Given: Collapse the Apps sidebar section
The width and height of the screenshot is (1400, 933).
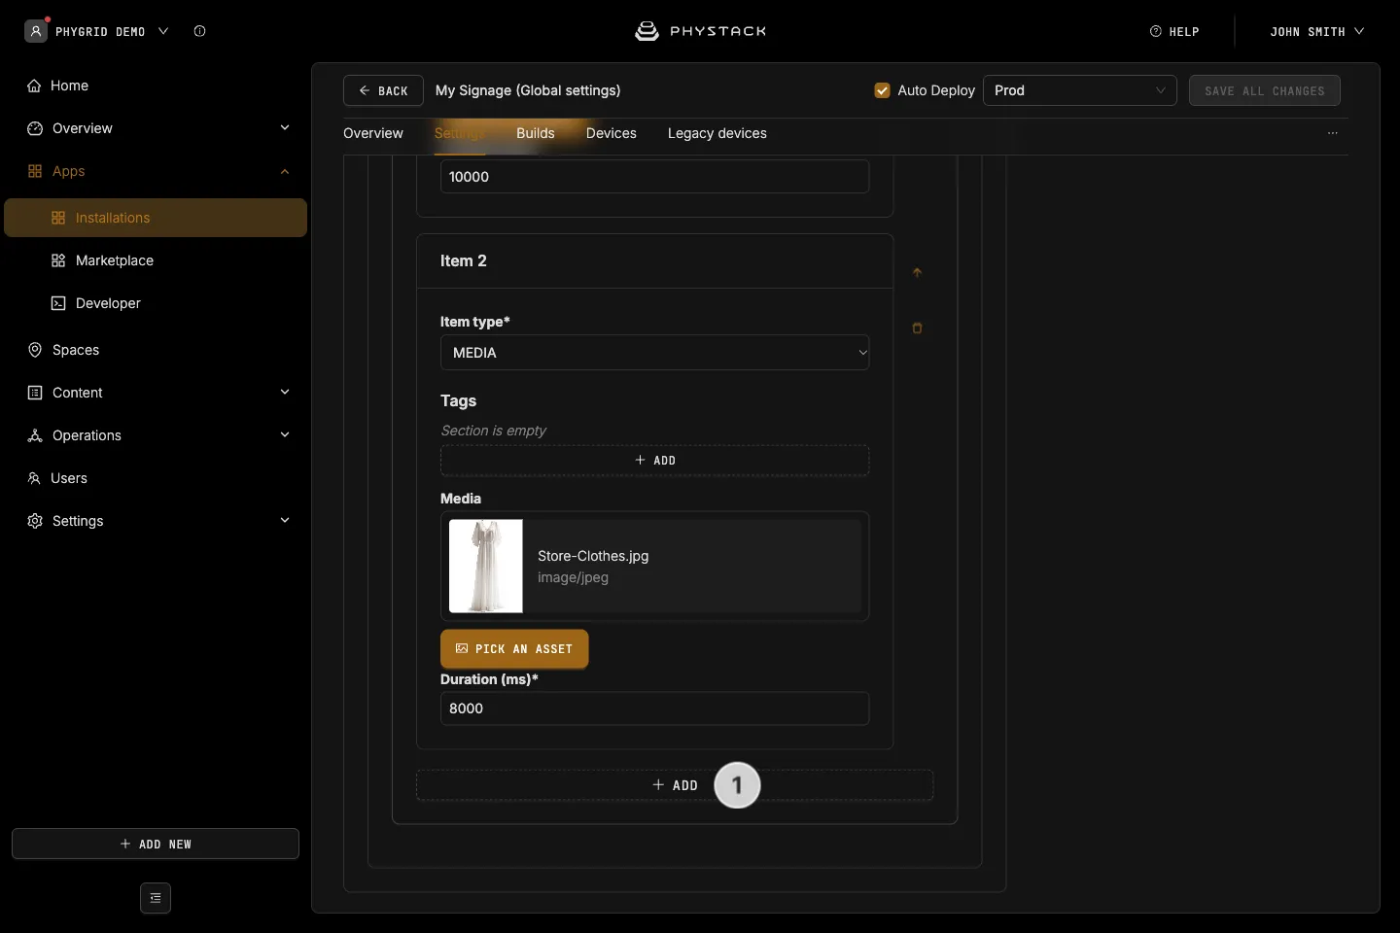Looking at the screenshot, I should pyautogui.click(x=285, y=171).
